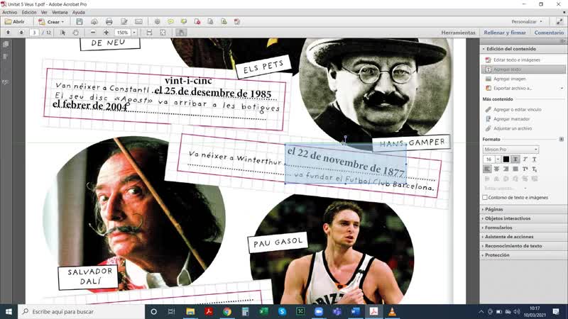Switch to the Comentario tab
The image size is (568, 319).
click(x=548, y=33)
